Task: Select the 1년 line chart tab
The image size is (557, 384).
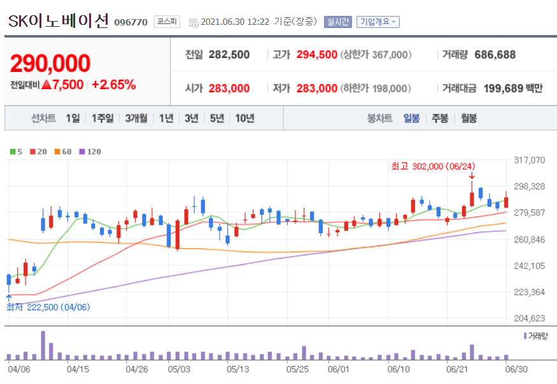Action: (x=166, y=118)
